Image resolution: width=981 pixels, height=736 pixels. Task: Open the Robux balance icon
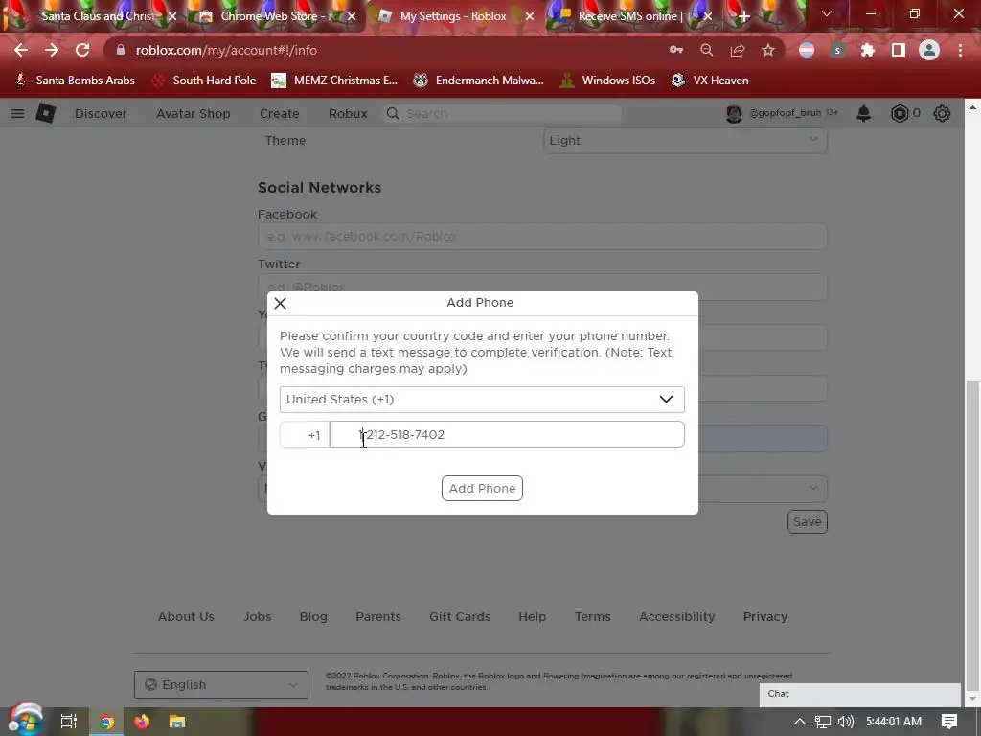coord(899,113)
